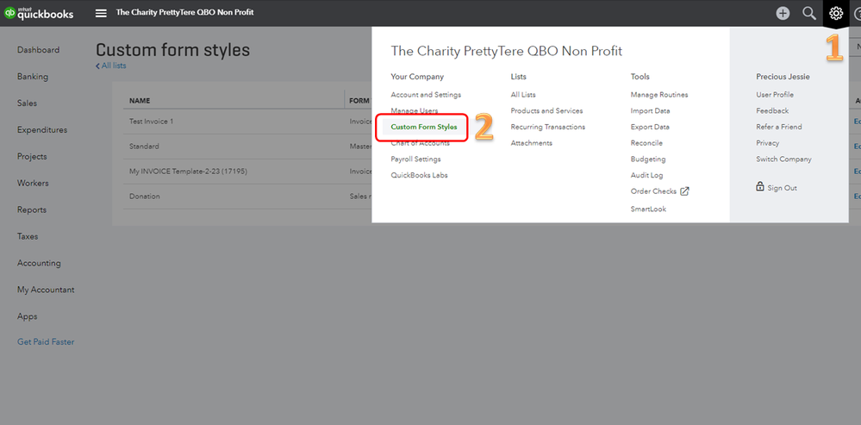861x425 pixels.
Task: Open Products and Services list
Action: [546, 111]
